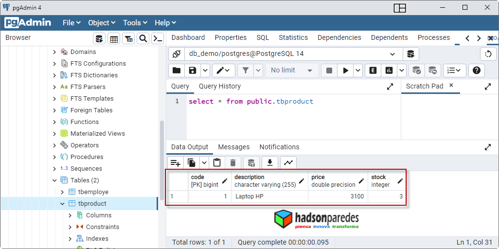Click the connection status icon
This screenshot has width=499, height=249.
tap(177, 54)
